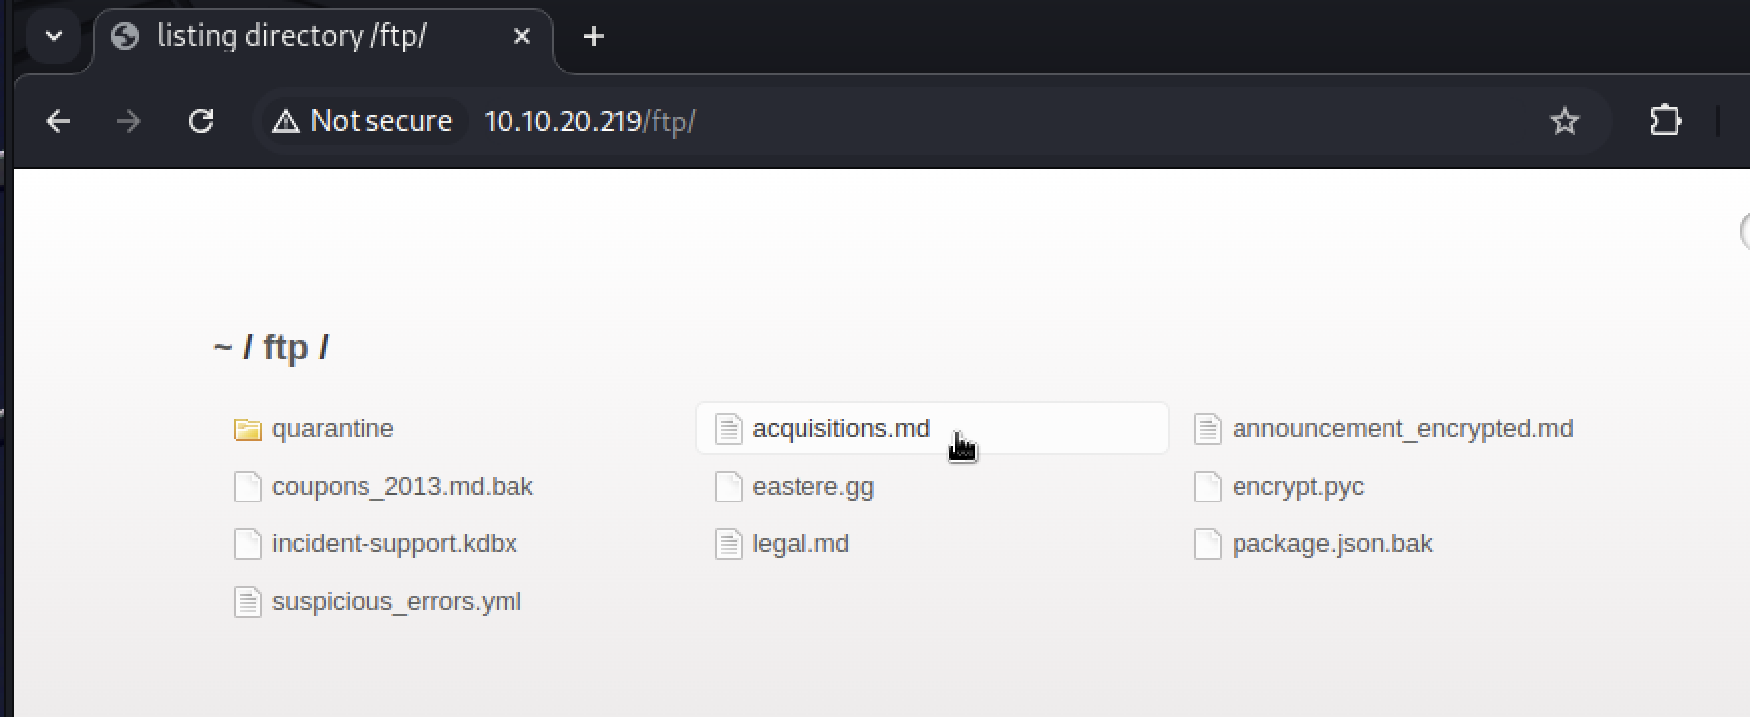Close the listing directory /ftp/ tab

[x=522, y=36]
